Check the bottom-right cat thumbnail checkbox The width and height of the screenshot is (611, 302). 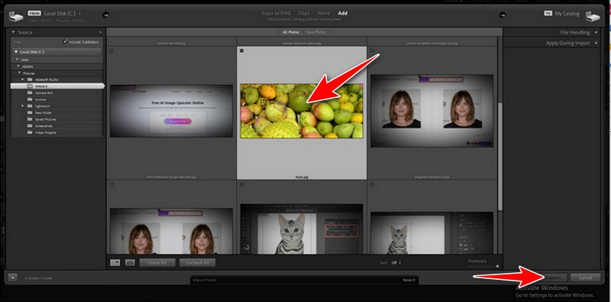[x=372, y=184]
